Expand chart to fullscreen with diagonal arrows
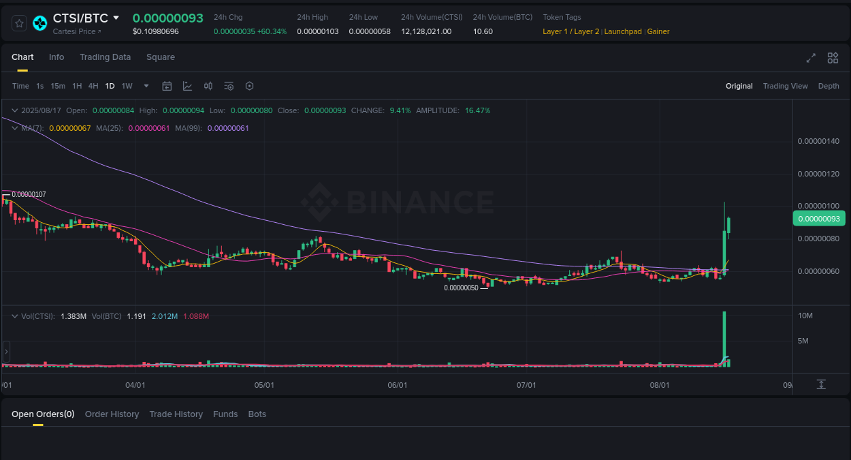This screenshot has width=851, height=460. pyautogui.click(x=810, y=58)
